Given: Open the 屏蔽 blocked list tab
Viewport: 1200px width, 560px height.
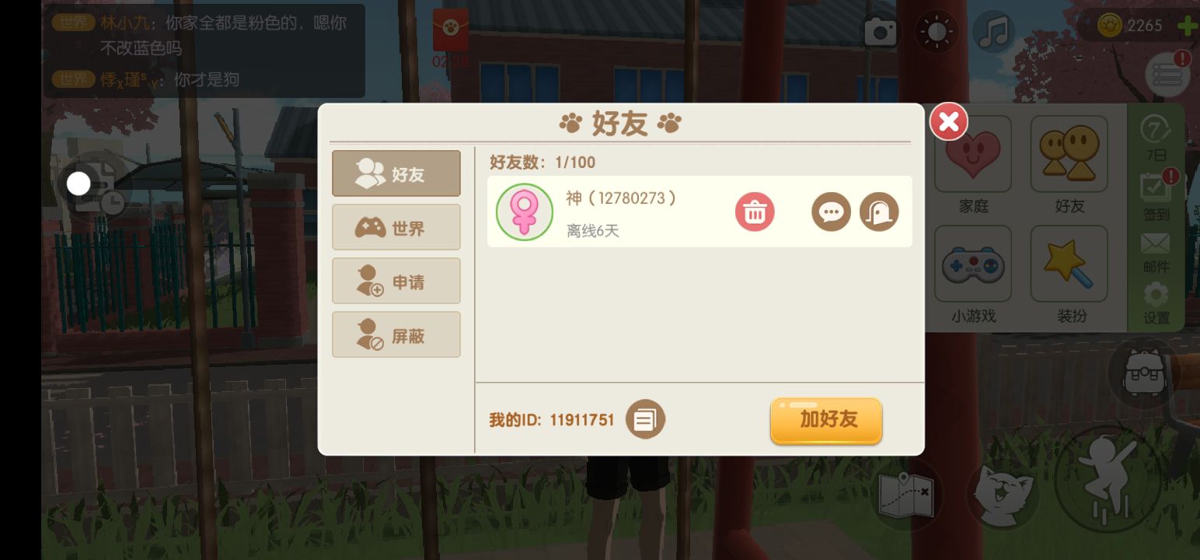Looking at the screenshot, I should (x=396, y=334).
